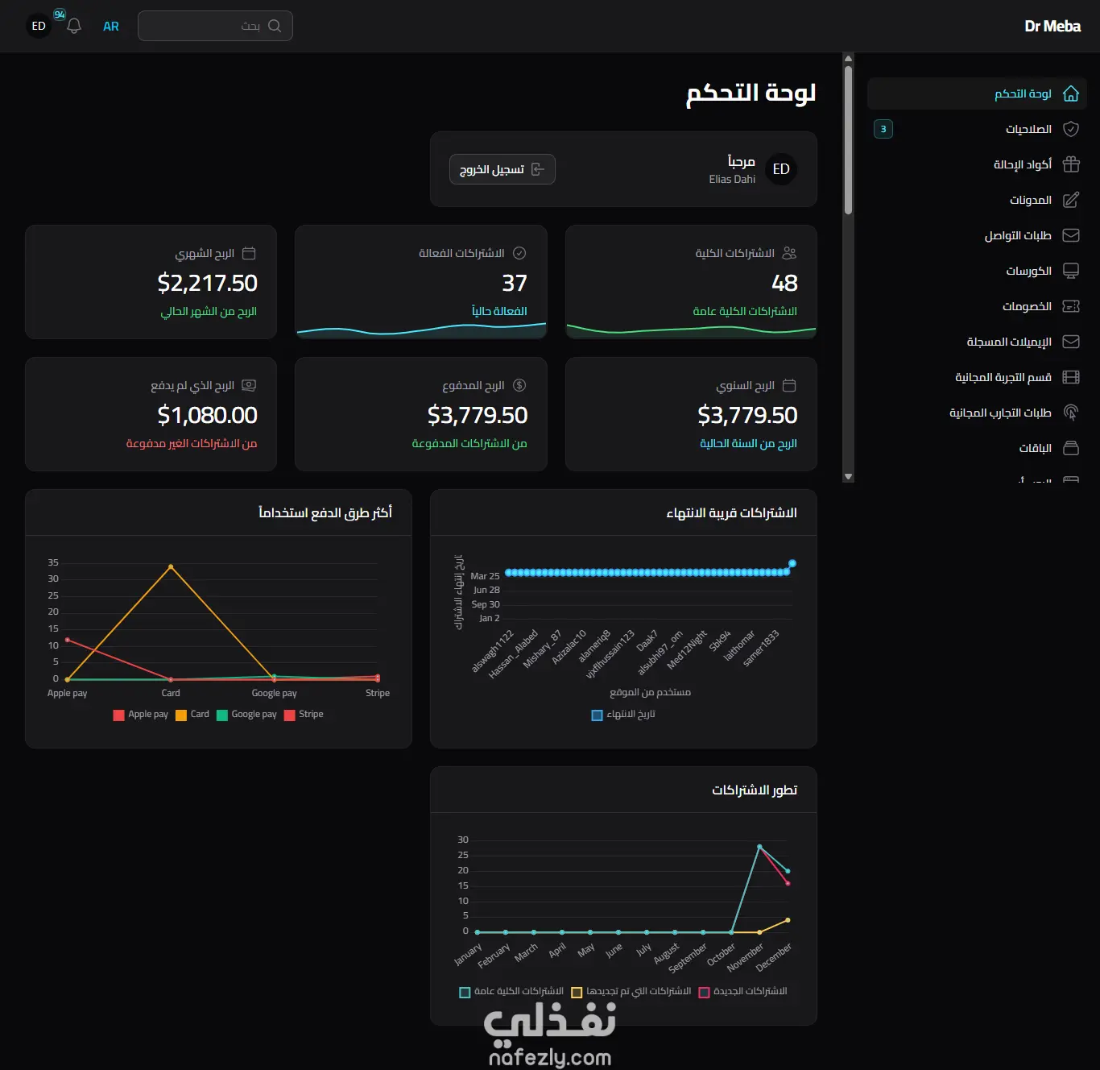Click the ED avatar in top bar

[x=39, y=26]
